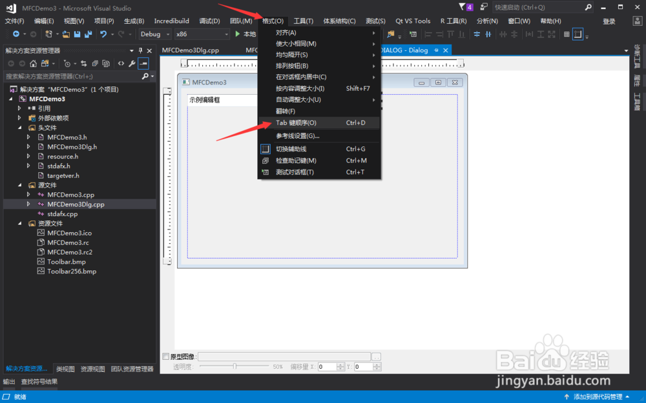Click the save all icon
646x403 pixels.
pyautogui.click(x=88, y=34)
